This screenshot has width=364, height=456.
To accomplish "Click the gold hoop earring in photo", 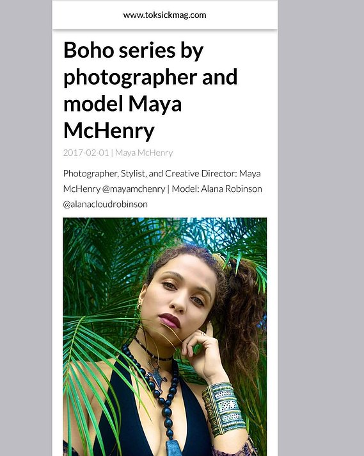I will [139, 306].
